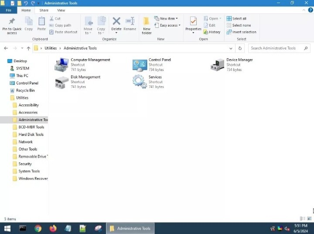Open recent locations dropdown arrow

22,48
